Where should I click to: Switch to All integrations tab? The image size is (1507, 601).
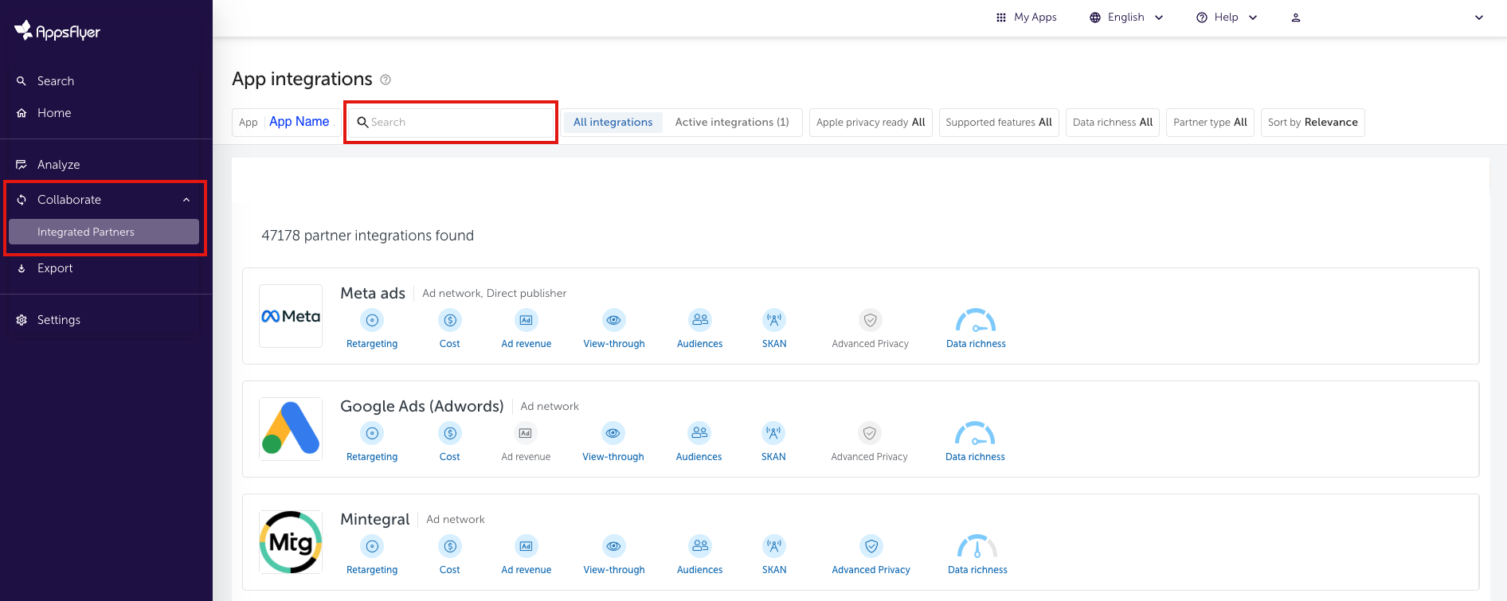pos(613,122)
